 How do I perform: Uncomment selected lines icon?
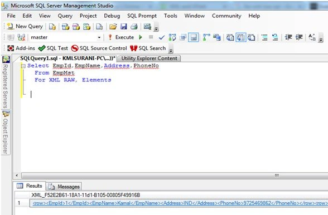click(x=275, y=38)
